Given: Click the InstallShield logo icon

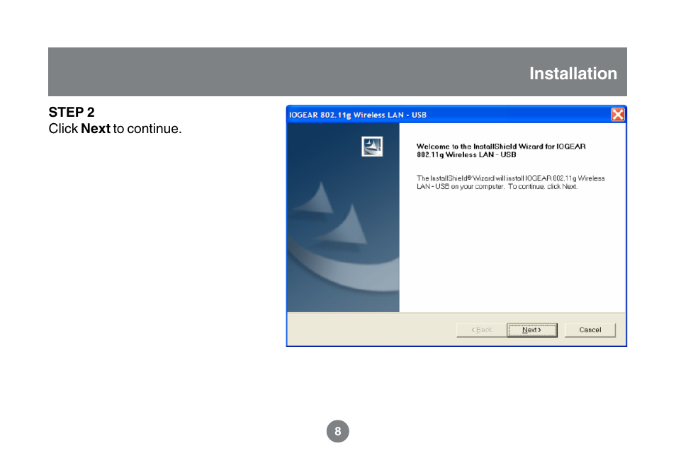Looking at the screenshot, I should pyautogui.click(x=371, y=147).
